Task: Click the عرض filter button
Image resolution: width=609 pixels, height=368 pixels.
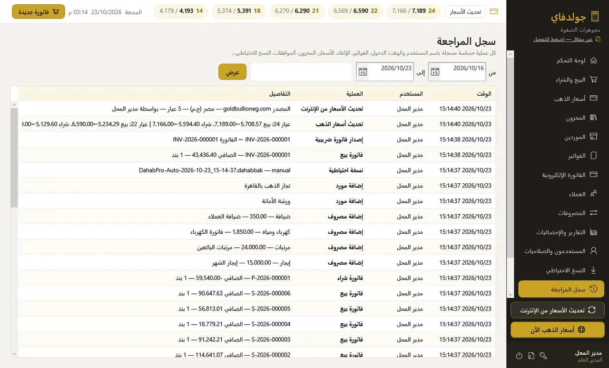Action: pyautogui.click(x=233, y=72)
